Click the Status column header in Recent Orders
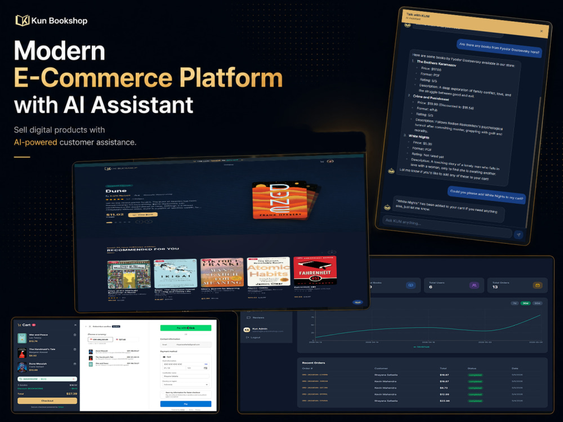563x422 pixels. tap(471, 369)
